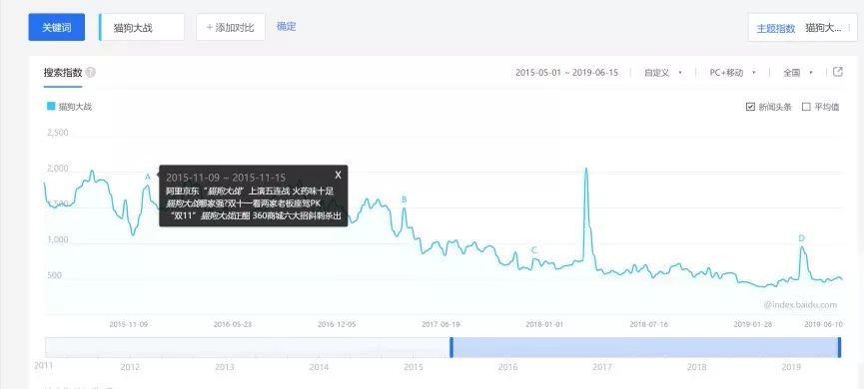This screenshot has width=864, height=389.
Task: Click the right handle of range slider
Action: click(x=839, y=347)
